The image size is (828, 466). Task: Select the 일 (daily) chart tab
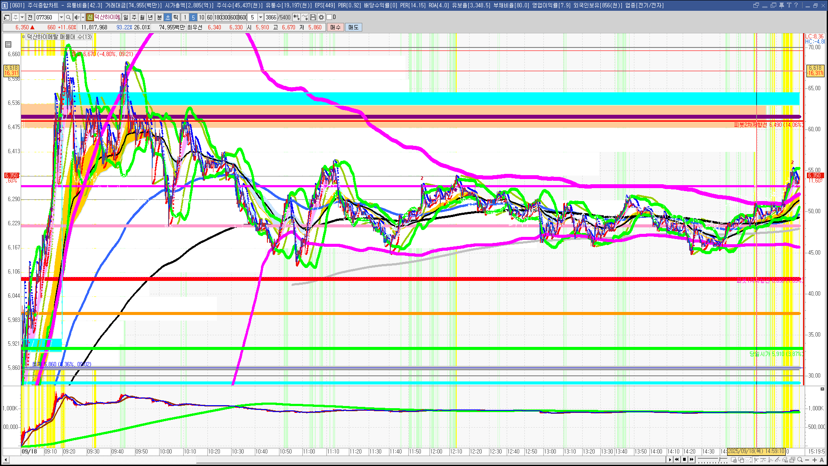[x=125, y=17]
